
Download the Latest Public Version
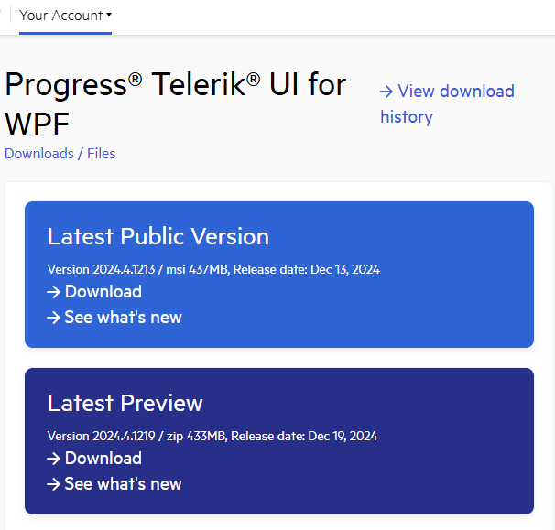(103, 292)
